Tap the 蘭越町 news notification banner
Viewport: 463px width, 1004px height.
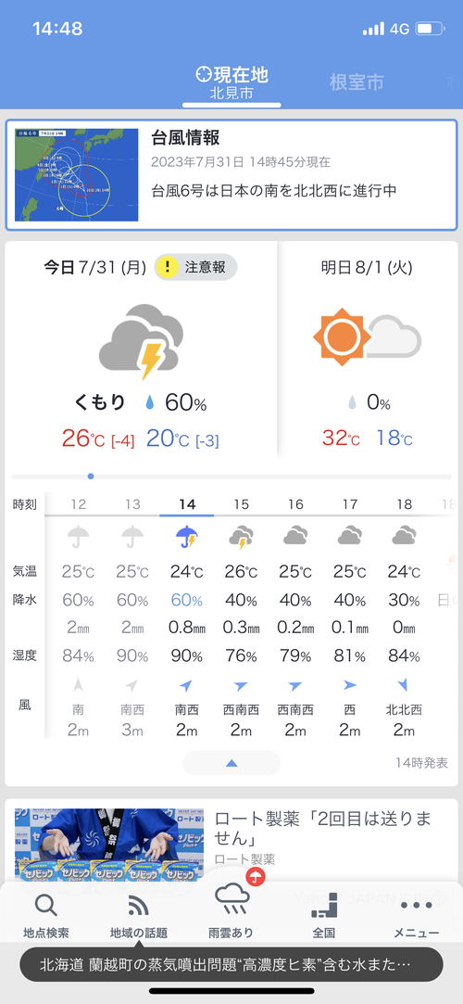(231, 964)
